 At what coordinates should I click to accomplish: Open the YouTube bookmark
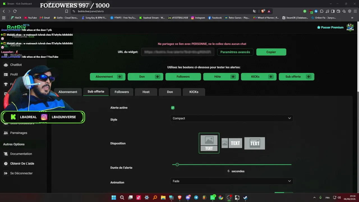click(x=31, y=18)
